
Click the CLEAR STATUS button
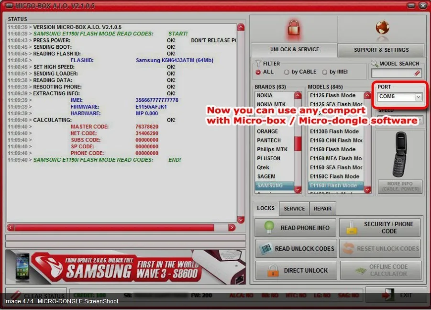[36, 296]
